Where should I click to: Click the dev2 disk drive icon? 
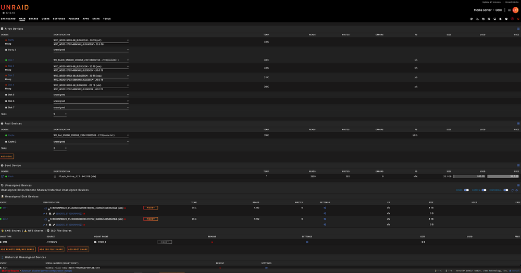(45, 219)
